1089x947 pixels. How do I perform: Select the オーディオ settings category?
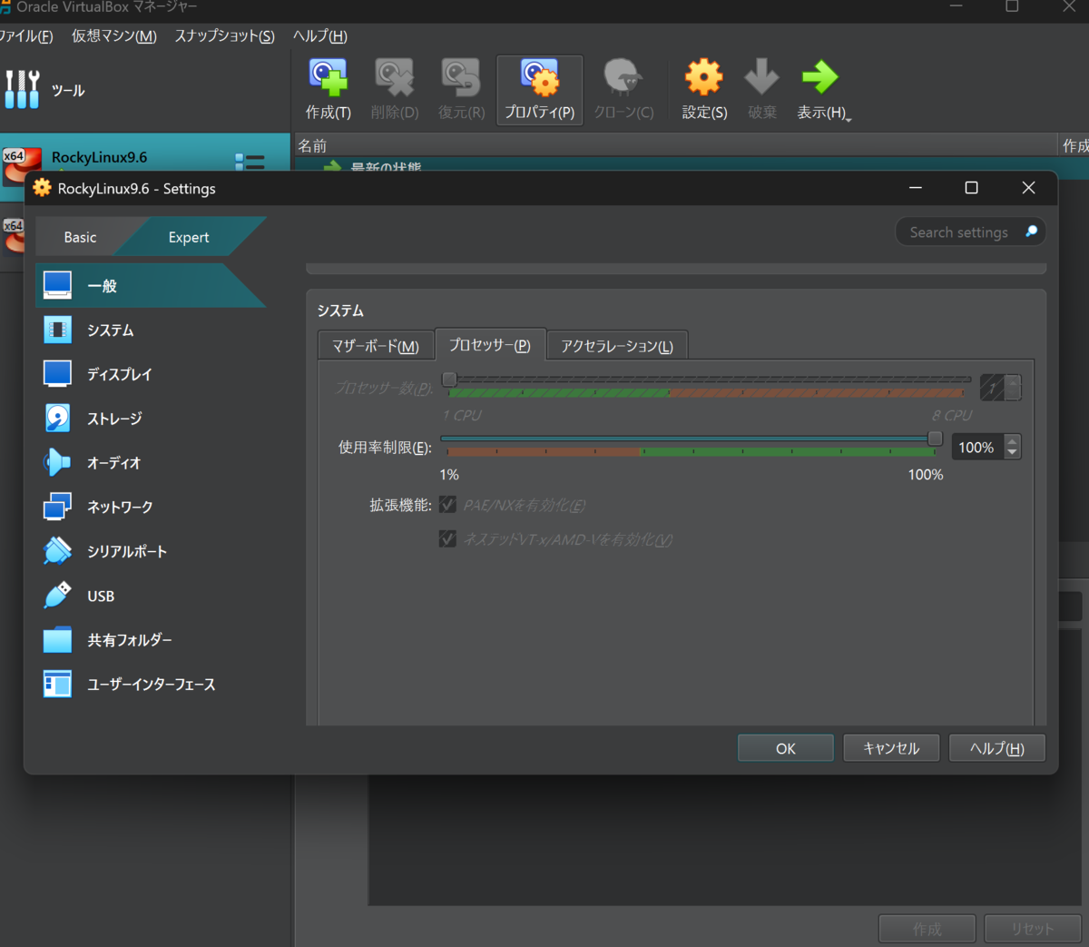point(151,463)
